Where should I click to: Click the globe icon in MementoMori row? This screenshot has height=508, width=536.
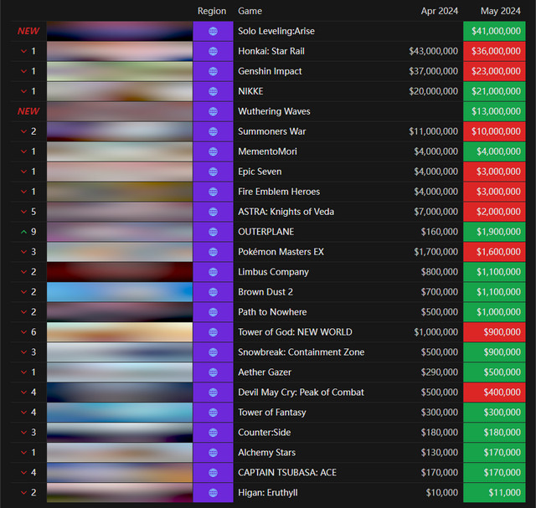(213, 151)
